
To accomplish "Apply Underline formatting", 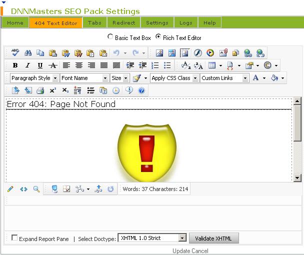I will (40, 65).
